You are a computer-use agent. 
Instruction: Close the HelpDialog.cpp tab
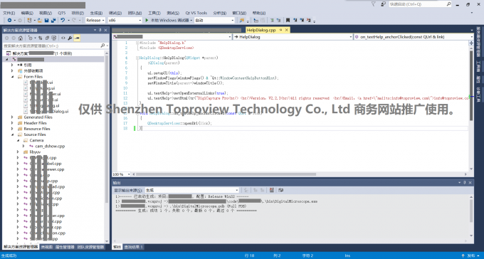[287, 30]
